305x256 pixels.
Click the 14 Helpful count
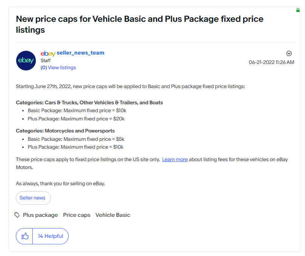[x=51, y=236]
